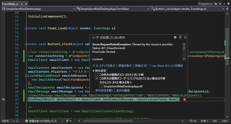Viewport: 231px width, 124px height.
Task: Click the ErrorCode: Denied text
Action: coord(104,52)
